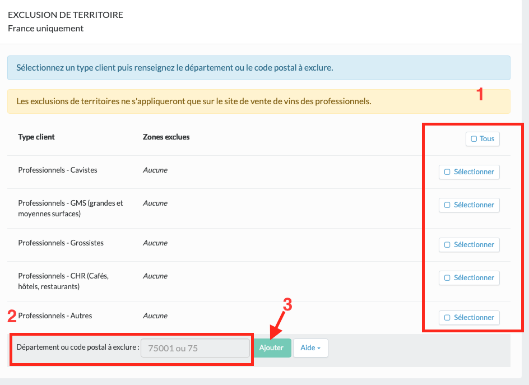529x385 pixels.
Task: Select the Professionnels - Grossistes row label
Action: point(61,243)
